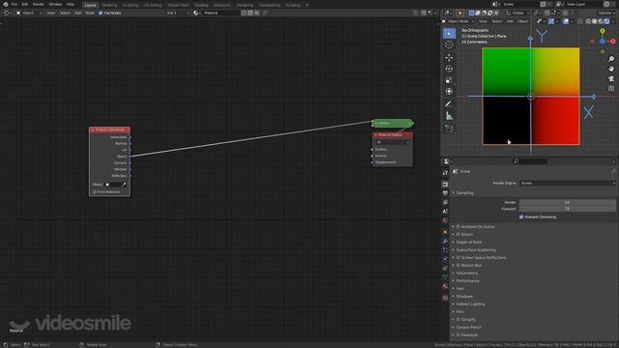Open the Edit menu
Screen dimensions: 619x348
click(25, 4)
